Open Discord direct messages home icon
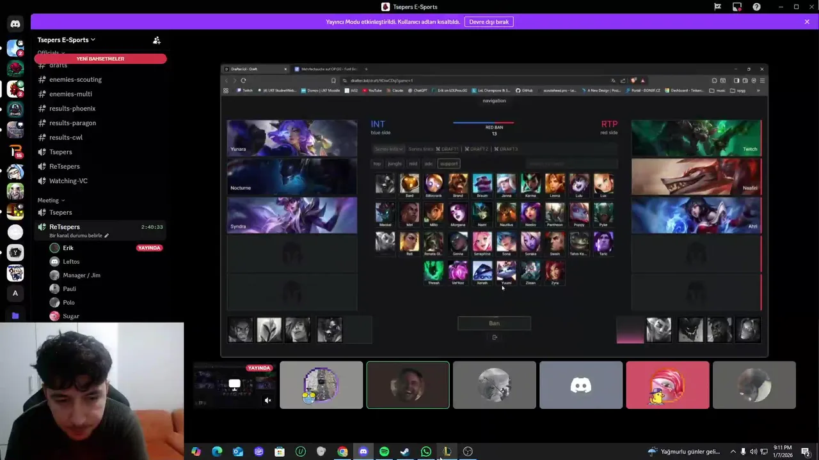This screenshot has width=819, height=460. coord(15,24)
